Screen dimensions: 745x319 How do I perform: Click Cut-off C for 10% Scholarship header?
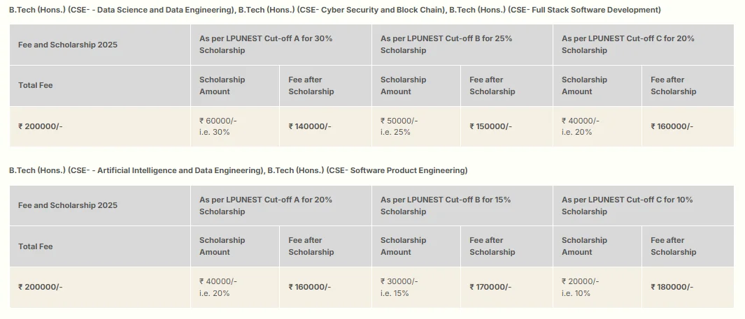tap(644, 206)
